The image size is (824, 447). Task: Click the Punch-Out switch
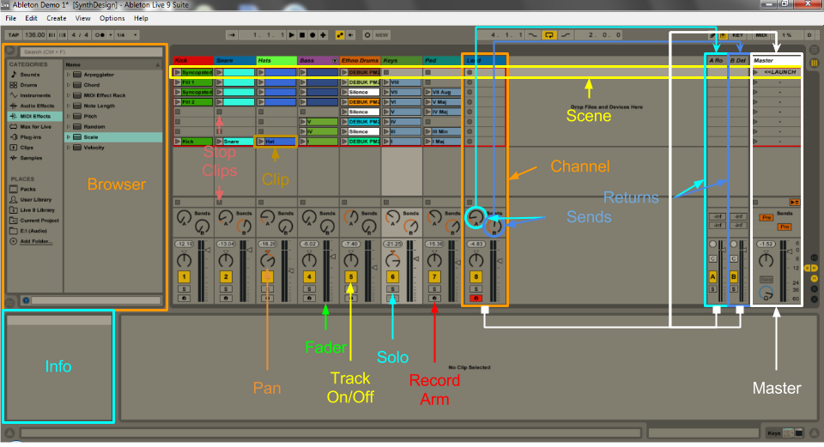click(566, 35)
